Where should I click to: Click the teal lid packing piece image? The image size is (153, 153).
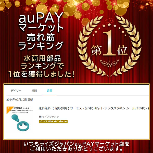point(16,118)
